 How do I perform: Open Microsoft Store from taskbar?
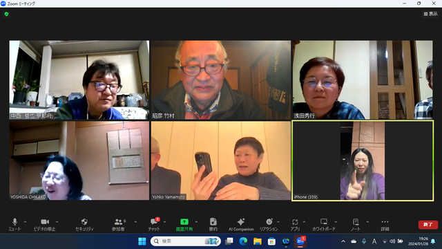(271, 241)
